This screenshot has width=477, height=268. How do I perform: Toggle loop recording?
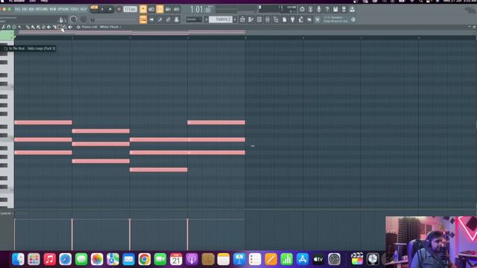pyautogui.click(x=177, y=9)
